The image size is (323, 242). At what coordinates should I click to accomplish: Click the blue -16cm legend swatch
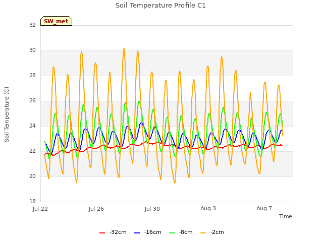click(x=137, y=233)
